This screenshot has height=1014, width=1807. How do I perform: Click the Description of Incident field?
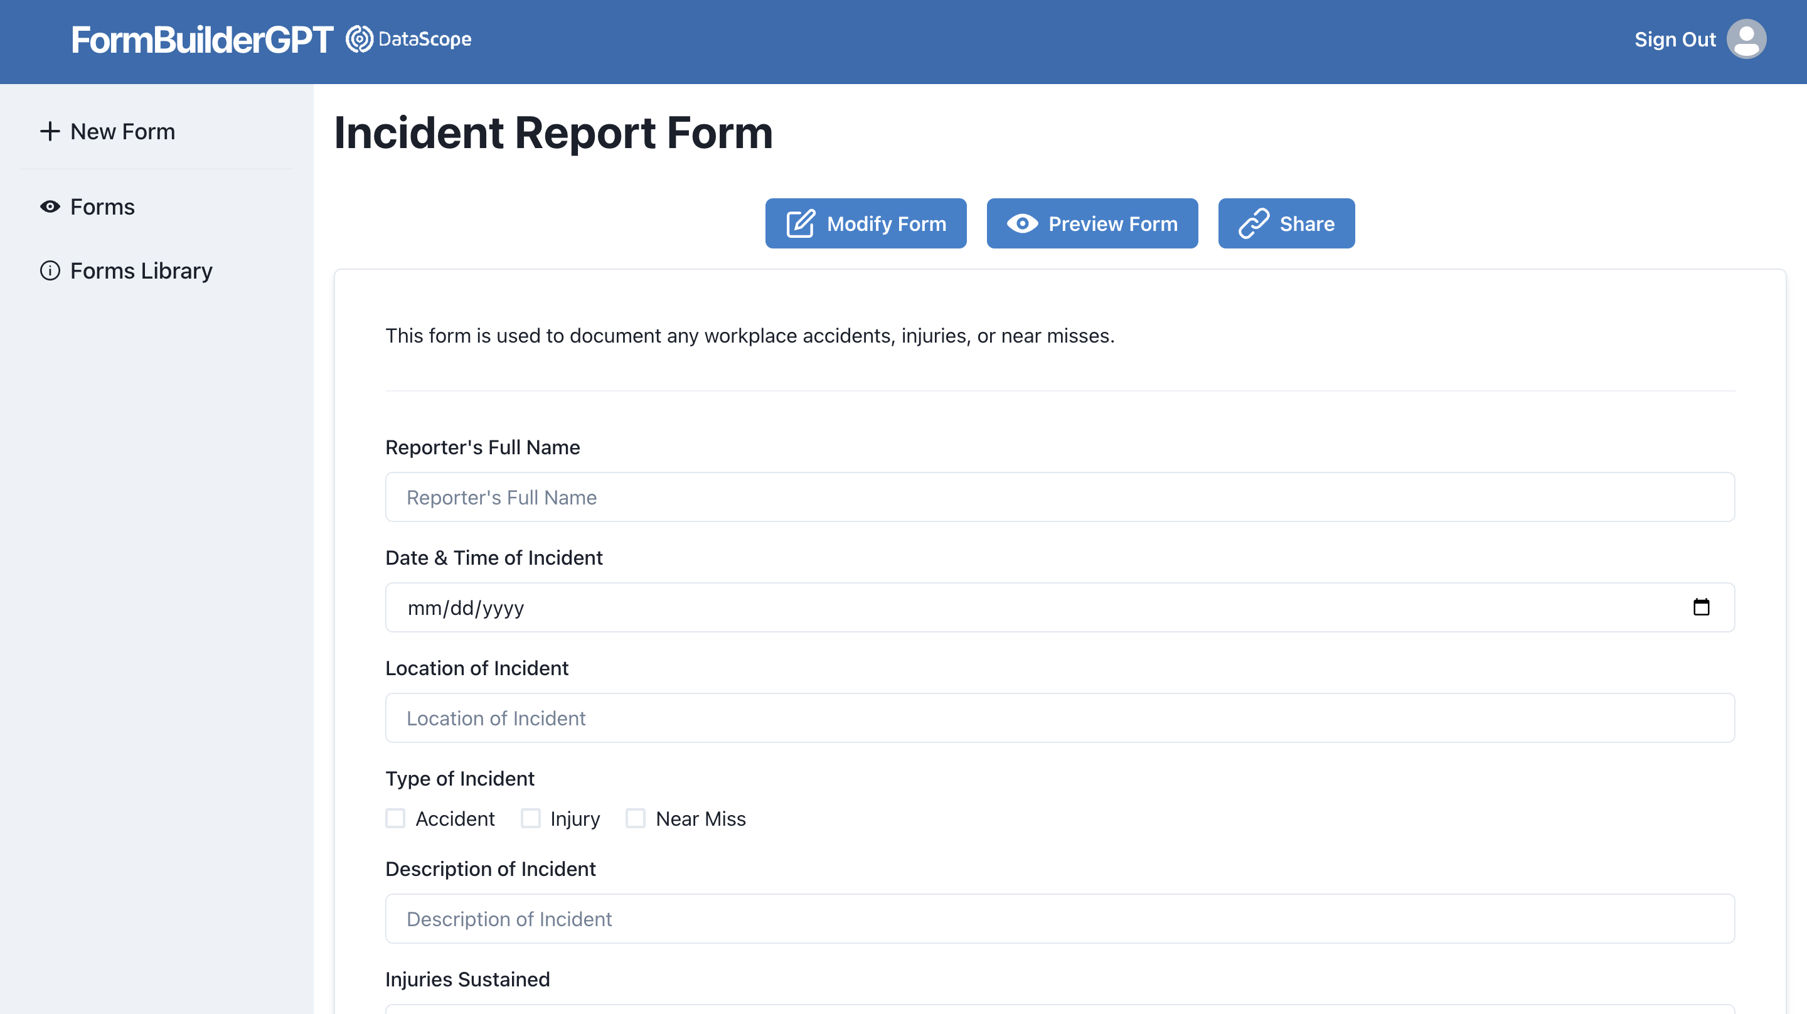pyautogui.click(x=1059, y=919)
